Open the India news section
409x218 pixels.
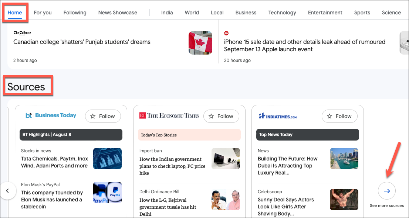pyautogui.click(x=167, y=13)
